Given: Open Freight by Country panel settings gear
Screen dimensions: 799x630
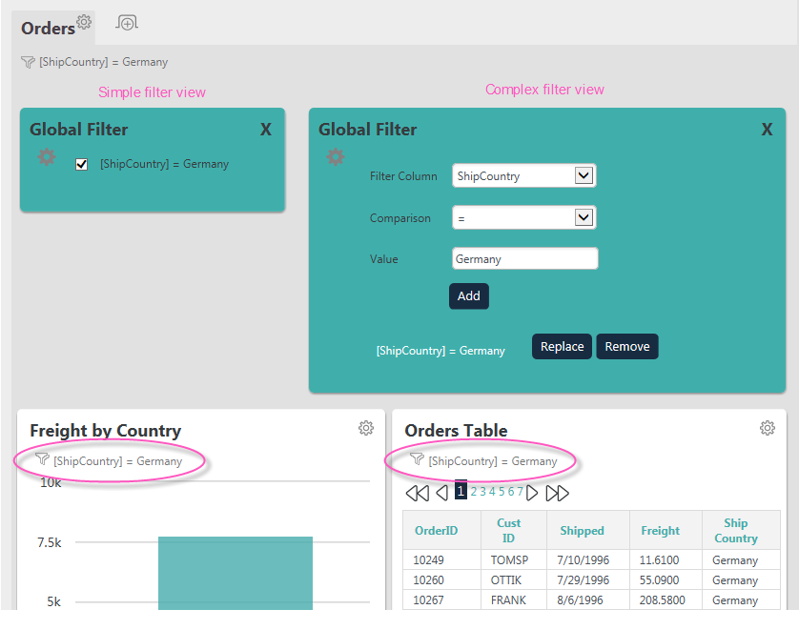Looking at the screenshot, I should click(x=366, y=428).
